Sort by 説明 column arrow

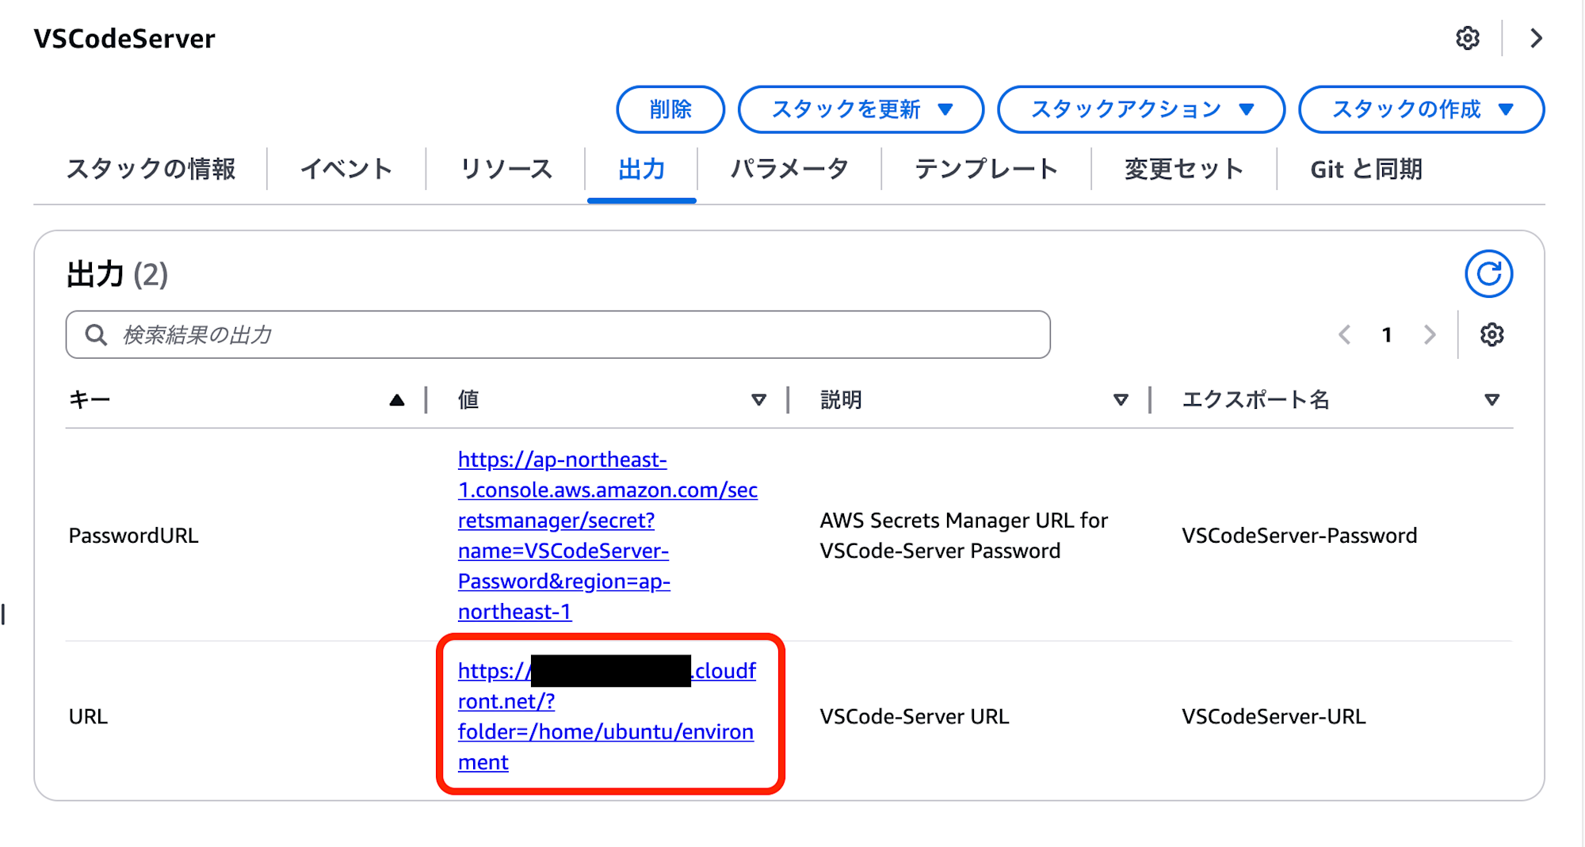click(1121, 400)
